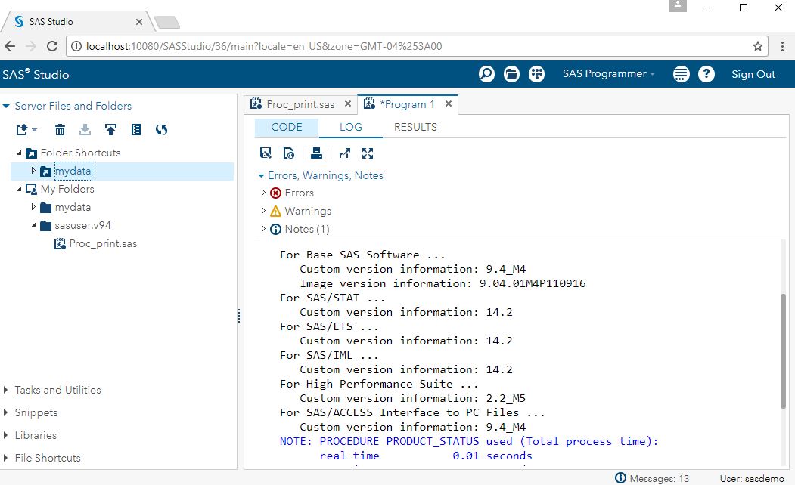Click the Errors red X icon
The height and width of the screenshot is (485, 795).
pos(275,193)
